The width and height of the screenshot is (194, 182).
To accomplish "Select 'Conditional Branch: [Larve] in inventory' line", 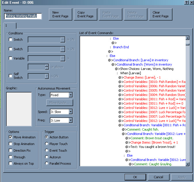I will 138,60.
